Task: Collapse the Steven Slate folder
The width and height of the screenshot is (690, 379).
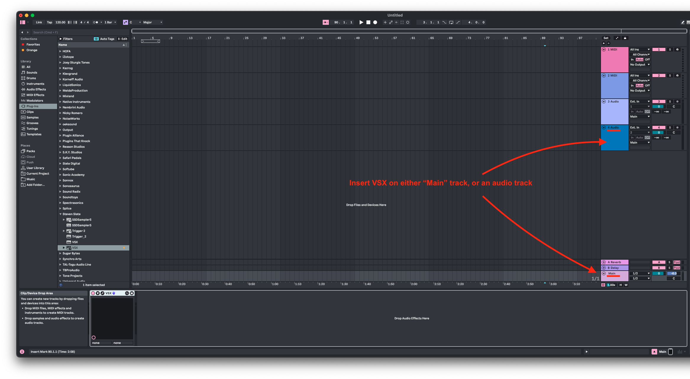Action: pyautogui.click(x=60, y=214)
